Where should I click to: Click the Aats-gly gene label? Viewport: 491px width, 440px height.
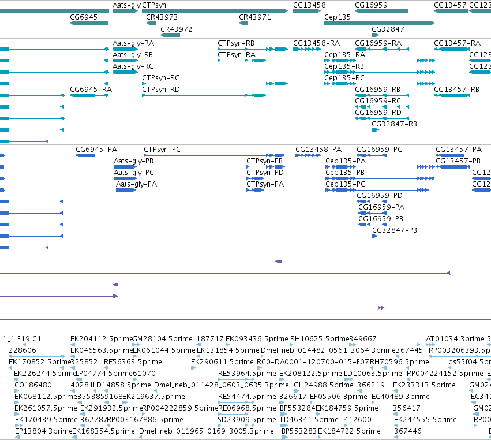click(x=126, y=5)
